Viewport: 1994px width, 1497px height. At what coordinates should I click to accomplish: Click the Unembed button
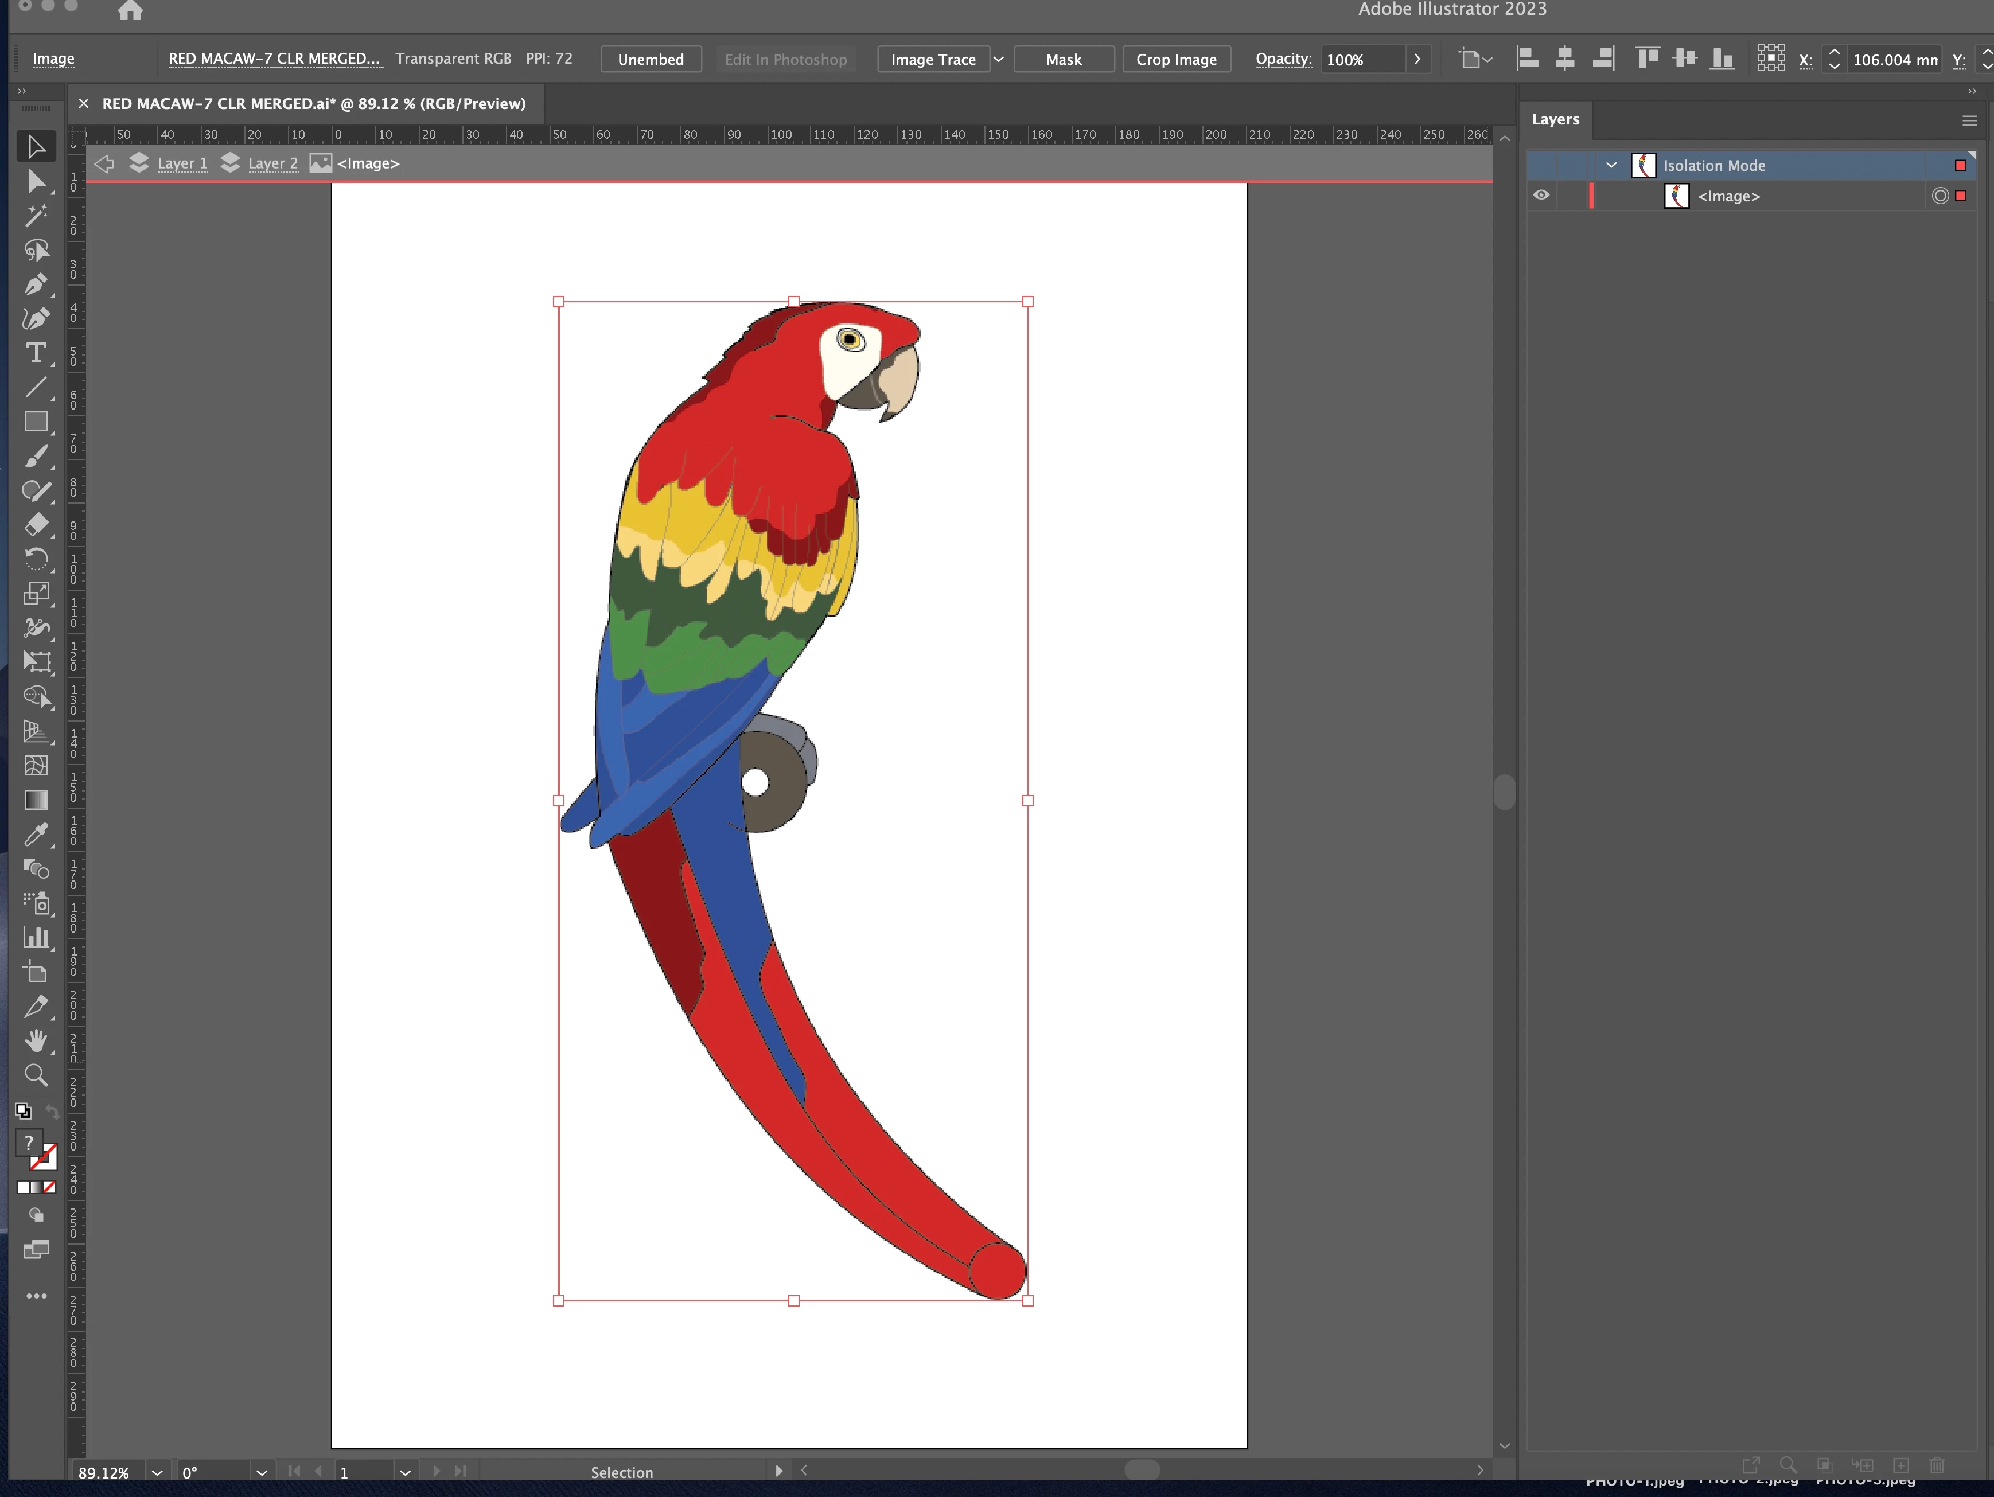(x=650, y=60)
